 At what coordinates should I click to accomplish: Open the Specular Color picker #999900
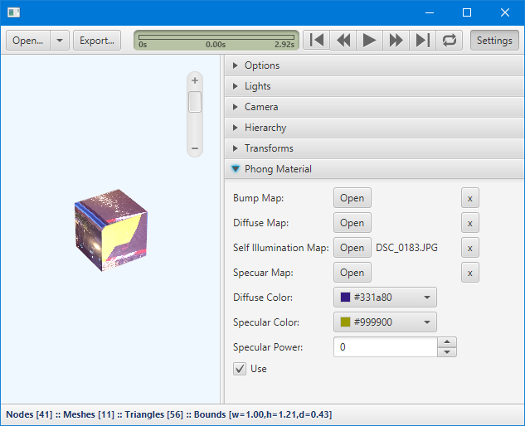pyautogui.click(x=385, y=322)
